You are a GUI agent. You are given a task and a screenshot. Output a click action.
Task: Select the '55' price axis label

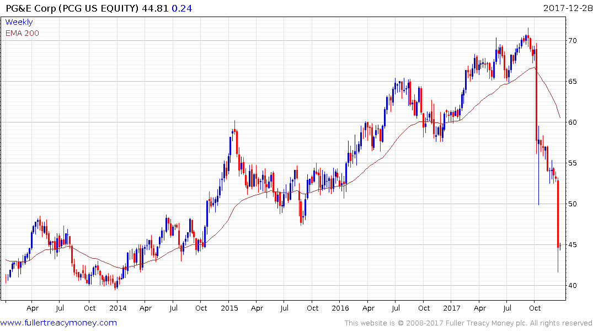[x=572, y=163]
